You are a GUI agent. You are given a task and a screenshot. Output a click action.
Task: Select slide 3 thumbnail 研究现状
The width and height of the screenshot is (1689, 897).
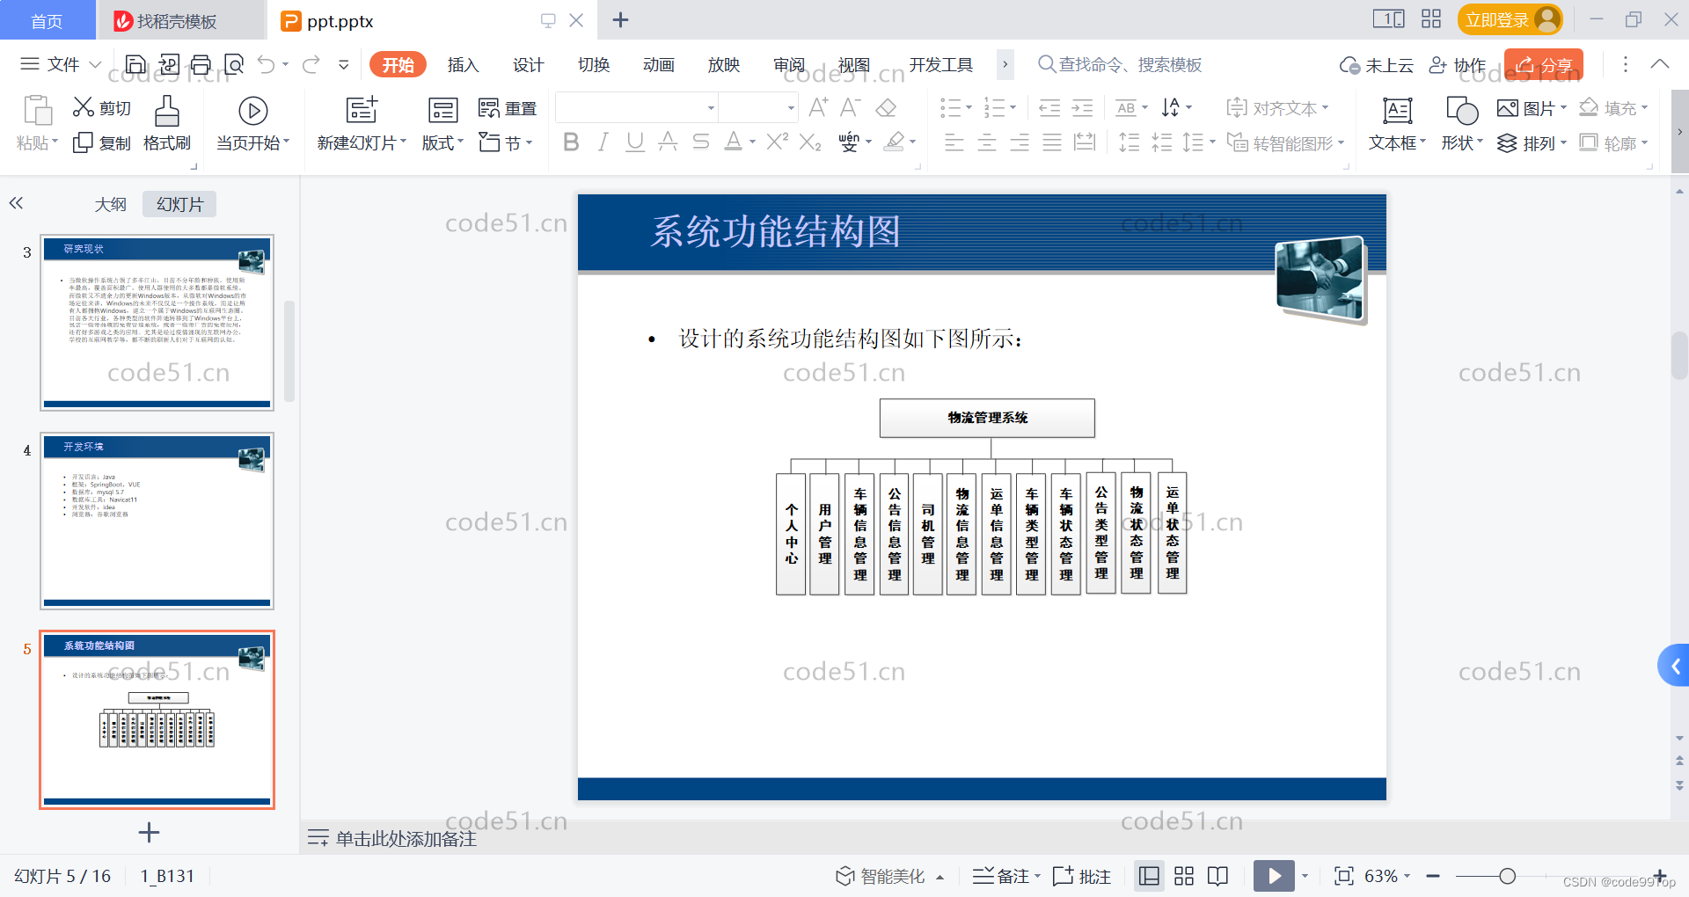157,322
